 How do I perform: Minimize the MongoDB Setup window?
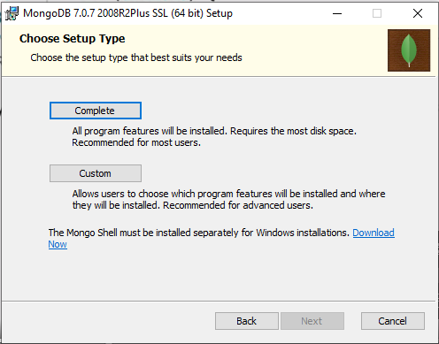point(337,13)
